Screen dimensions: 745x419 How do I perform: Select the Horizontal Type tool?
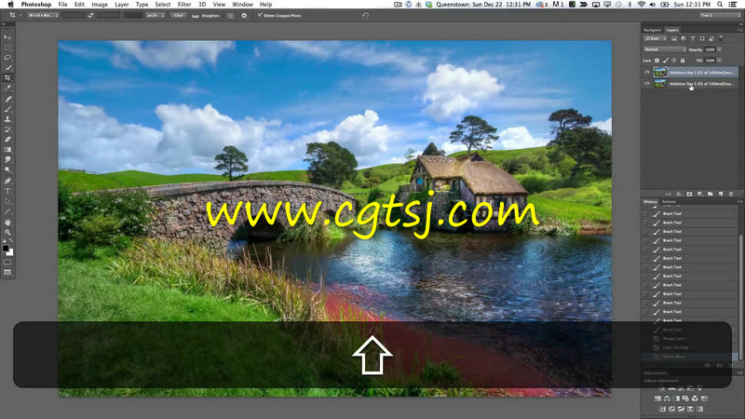[7, 191]
